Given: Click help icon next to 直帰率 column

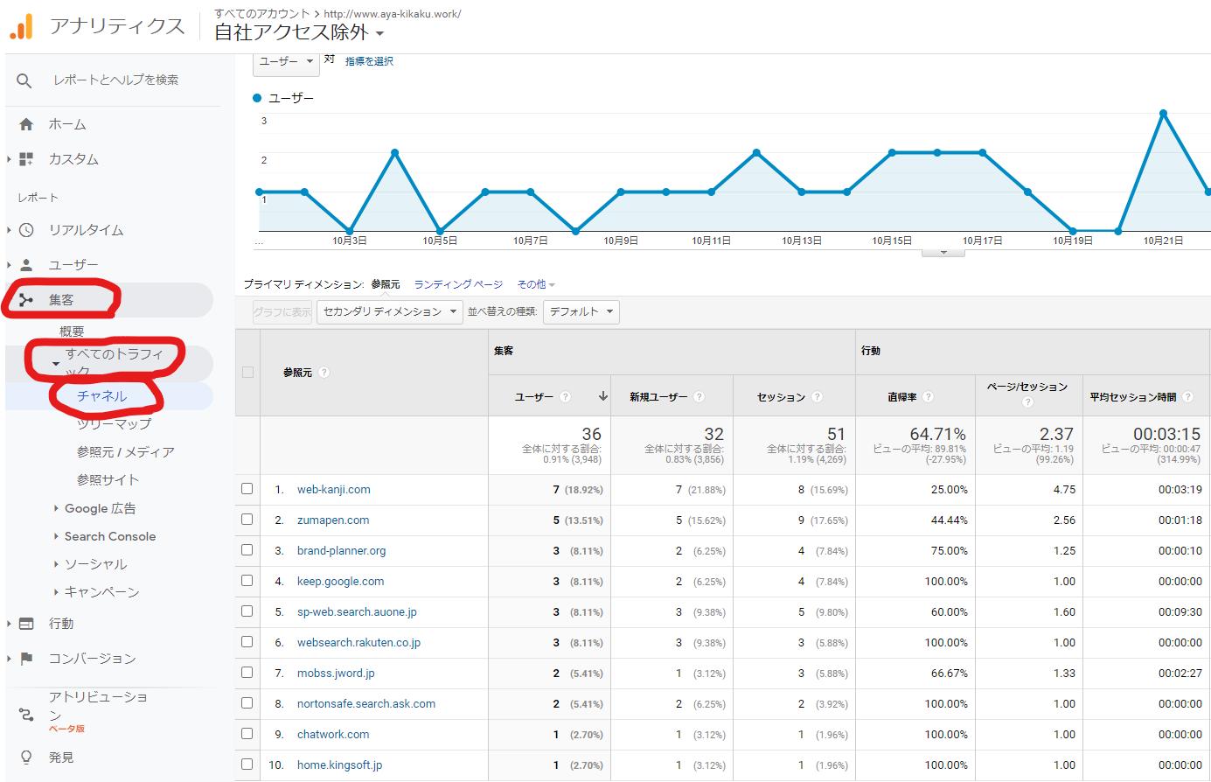Looking at the screenshot, I should coord(928,397).
